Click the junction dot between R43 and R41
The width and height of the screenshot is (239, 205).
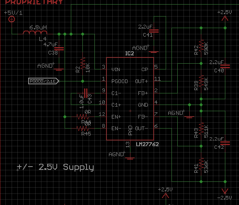(x=201, y=146)
